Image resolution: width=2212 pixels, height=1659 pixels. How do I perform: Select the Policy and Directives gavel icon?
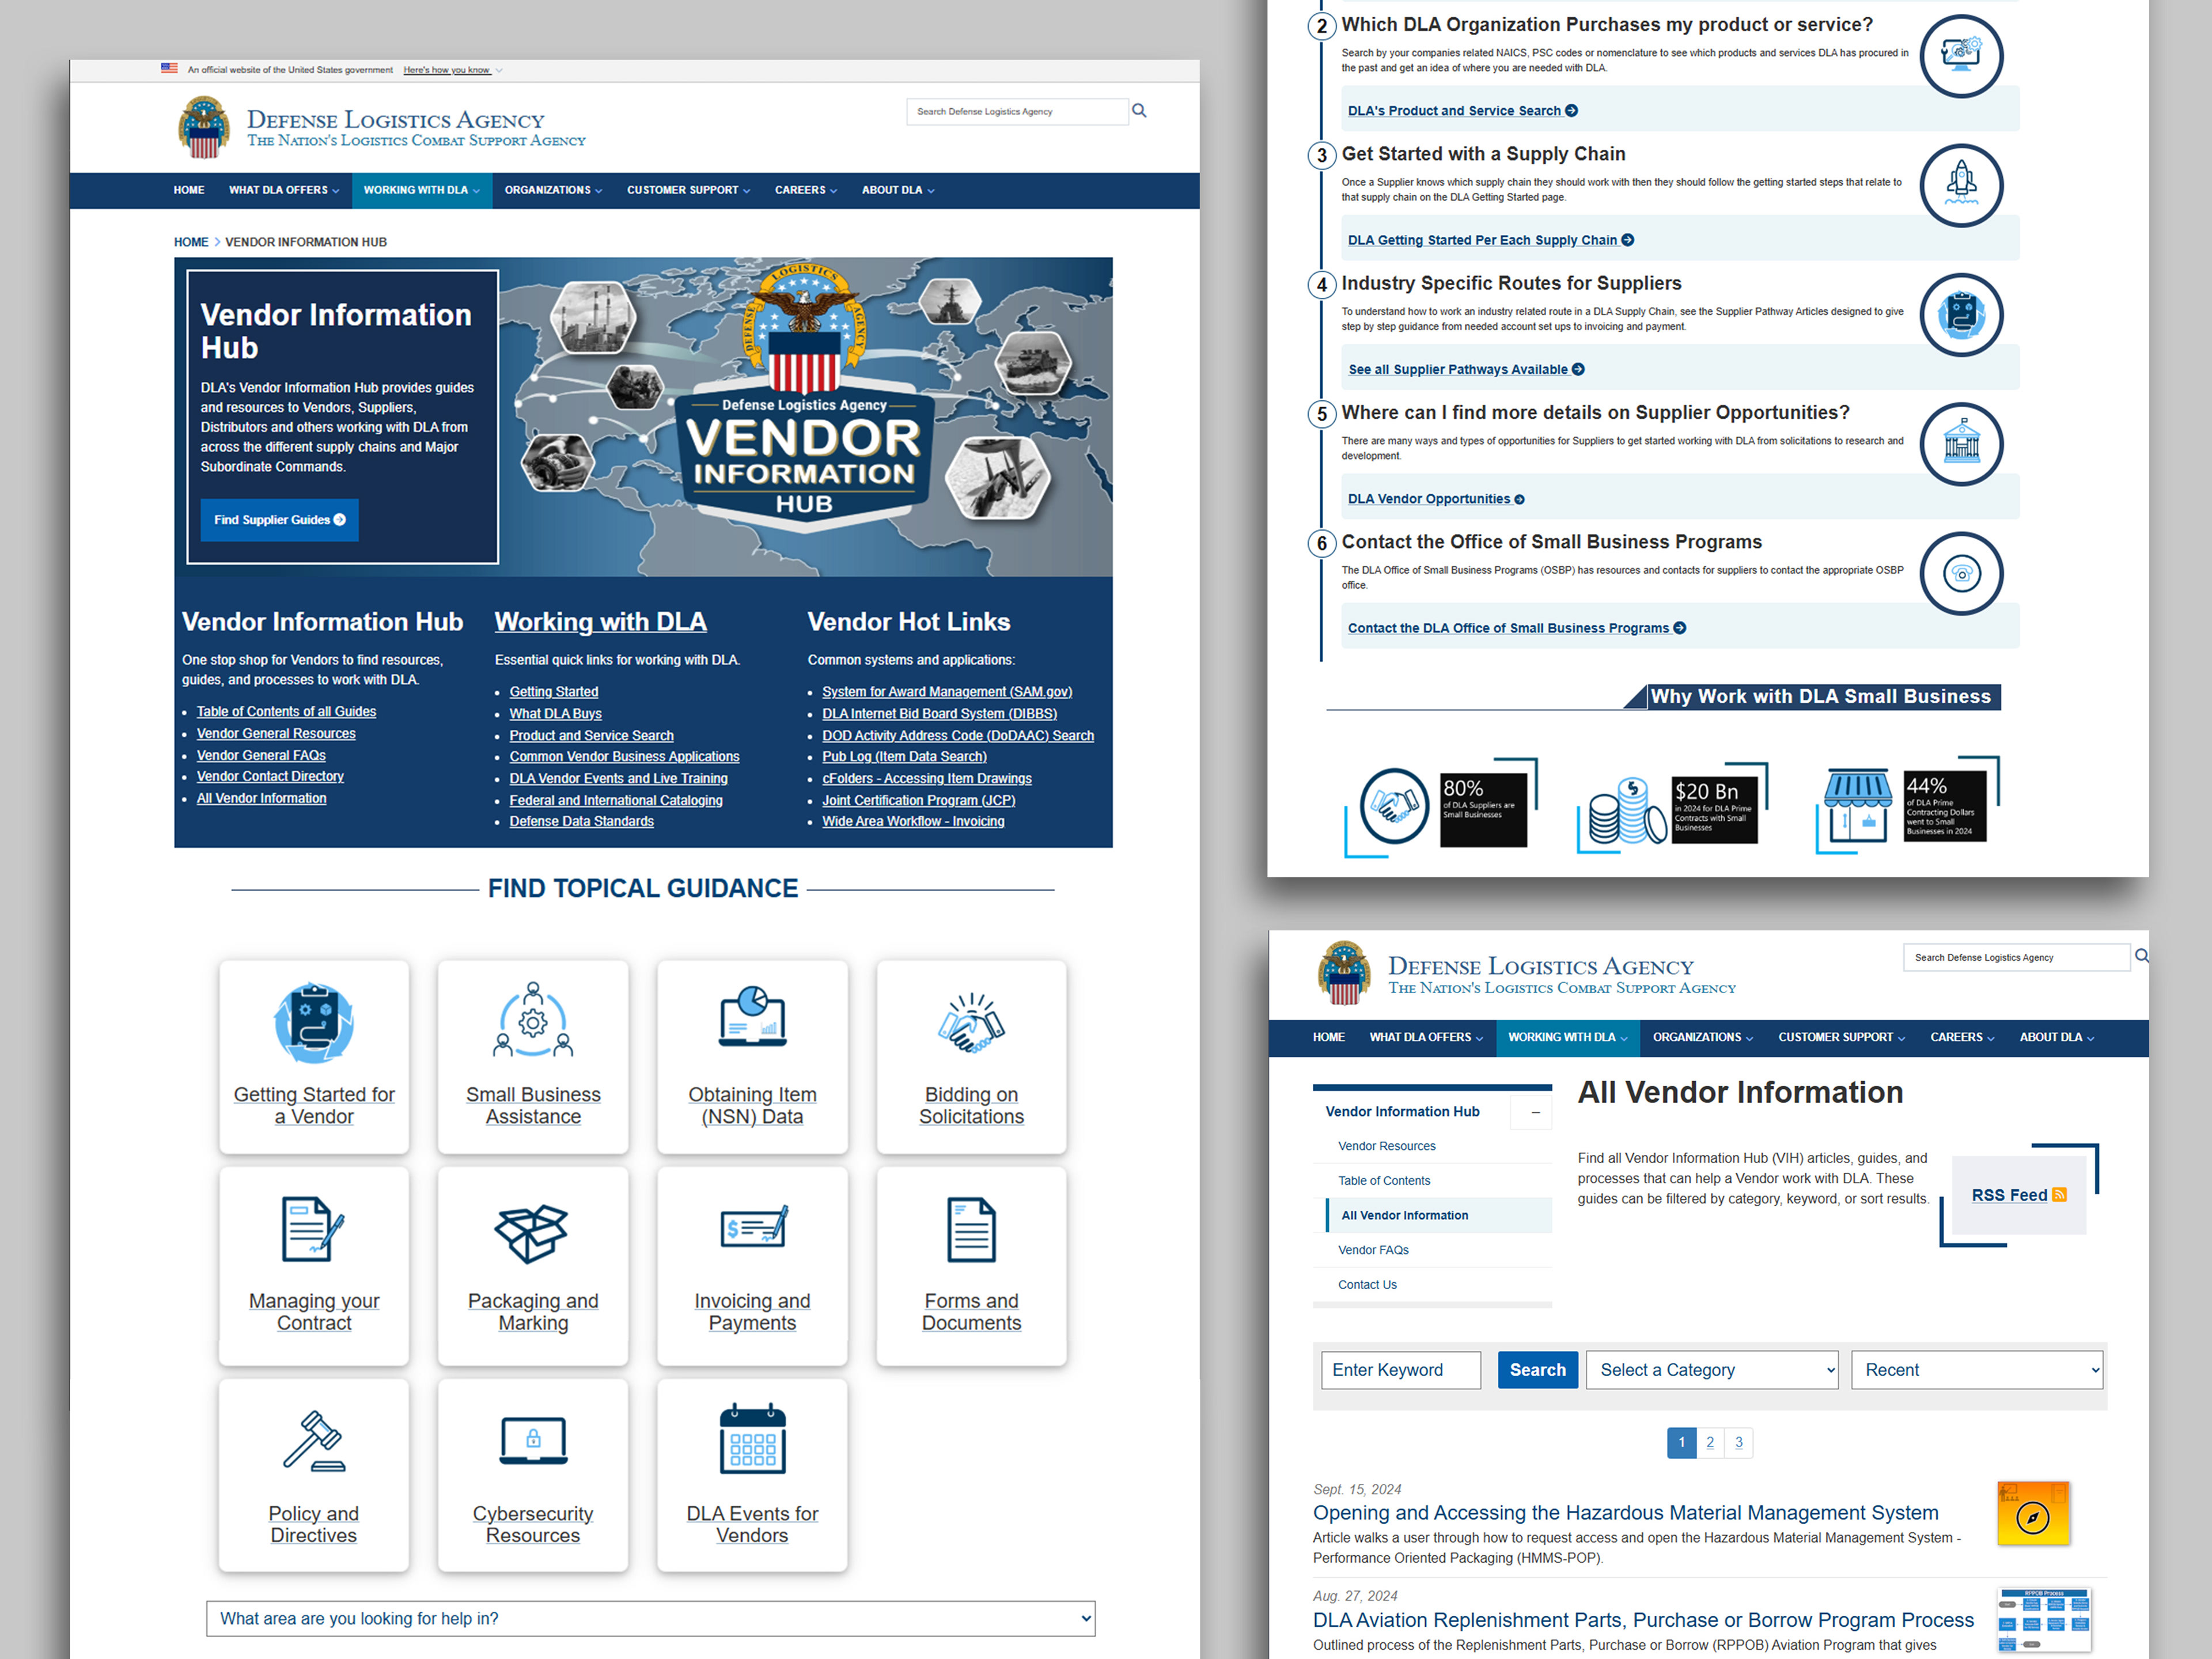[314, 1441]
